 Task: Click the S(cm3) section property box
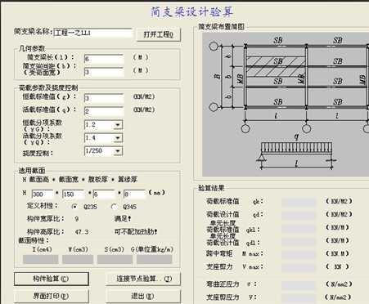click(115, 259)
